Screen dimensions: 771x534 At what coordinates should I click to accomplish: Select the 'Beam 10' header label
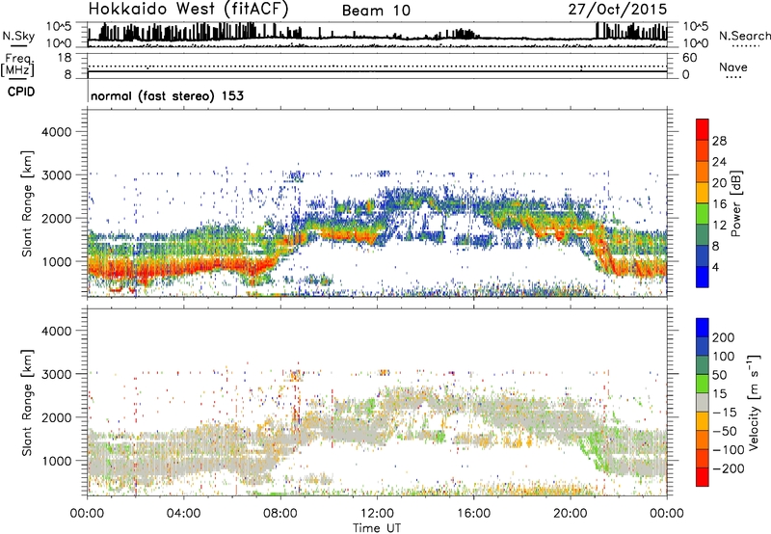(376, 11)
